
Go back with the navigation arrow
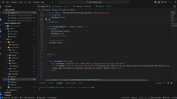tap(52, 2)
